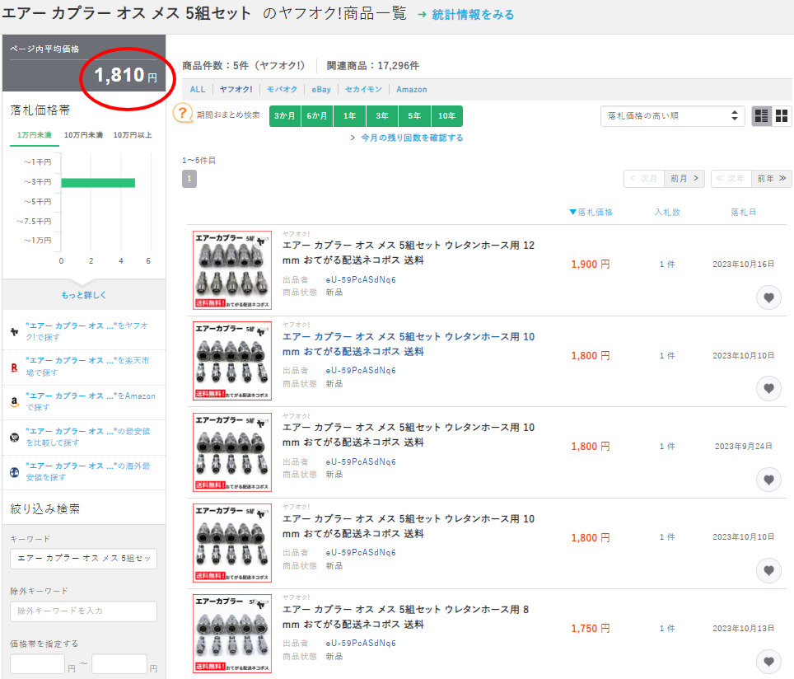This screenshot has width=794, height=679.
Task: Open the 落札価格の高い順 sort dropdown
Action: pos(672,116)
